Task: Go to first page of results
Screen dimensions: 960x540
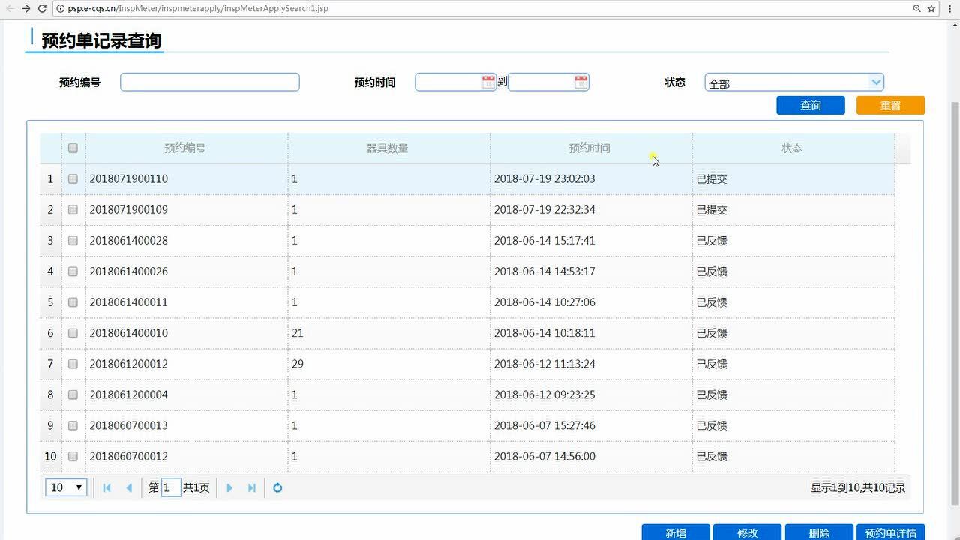Action: pyautogui.click(x=106, y=487)
